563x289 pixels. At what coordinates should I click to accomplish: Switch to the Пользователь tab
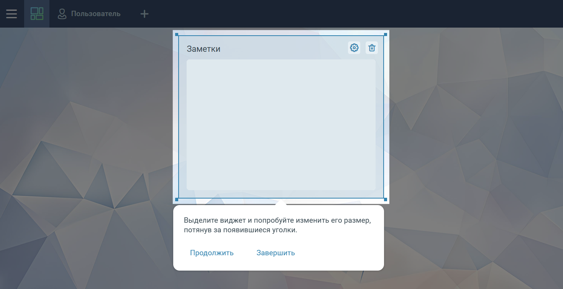coord(95,14)
